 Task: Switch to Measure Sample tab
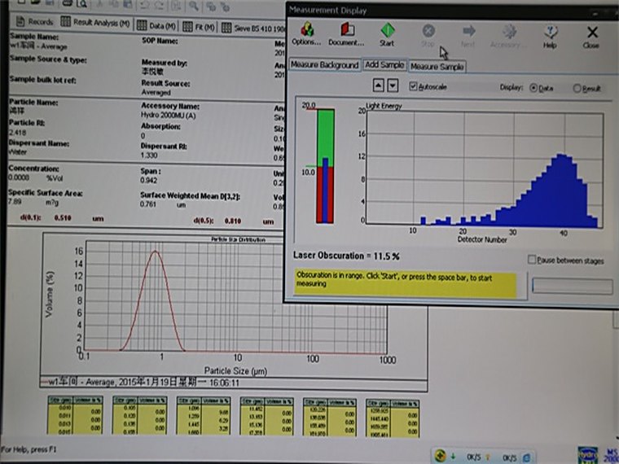[x=437, y=67]
